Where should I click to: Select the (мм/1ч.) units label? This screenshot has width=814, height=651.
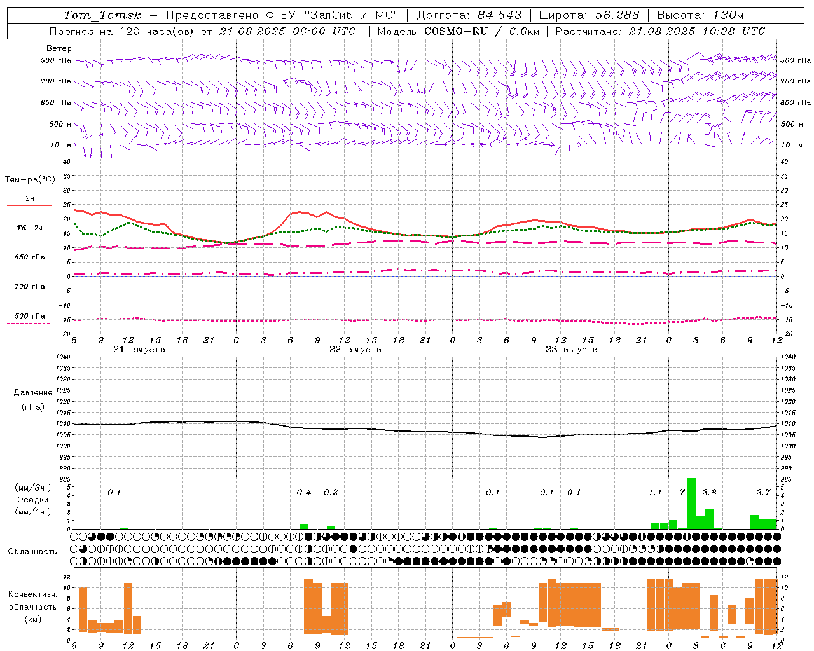click(33, 512)
